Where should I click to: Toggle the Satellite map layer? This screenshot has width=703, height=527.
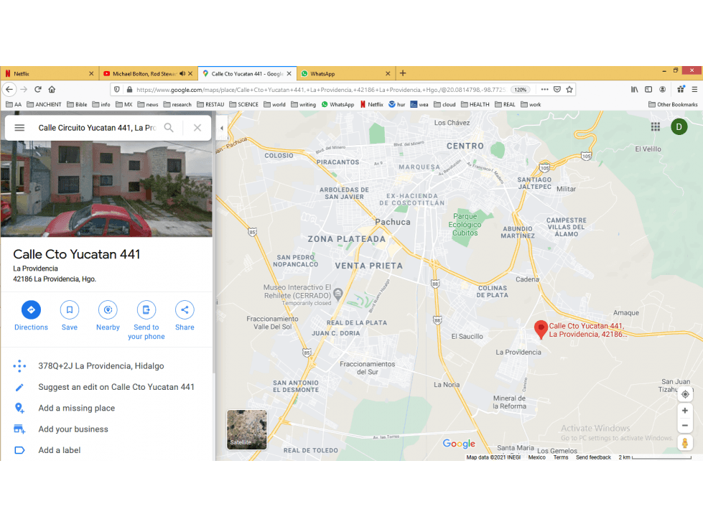246,429
